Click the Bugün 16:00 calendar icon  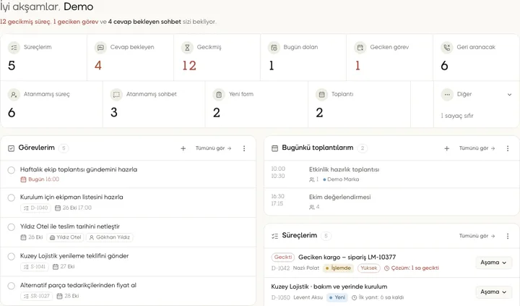[23, 179]
